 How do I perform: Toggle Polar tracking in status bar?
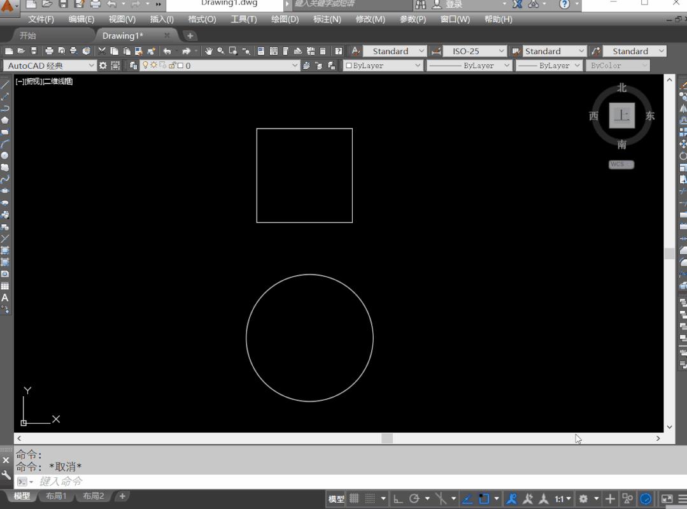(414, 499)
